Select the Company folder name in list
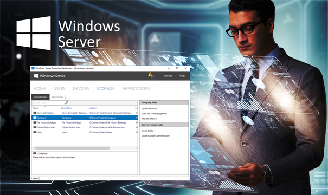This screenshot has width=328, height=195. [x=41, y=118]
